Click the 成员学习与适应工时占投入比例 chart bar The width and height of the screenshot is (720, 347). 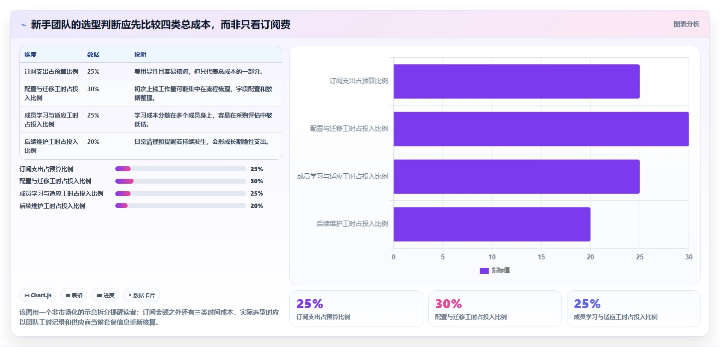pyautogui.click(x=517, y=177)
